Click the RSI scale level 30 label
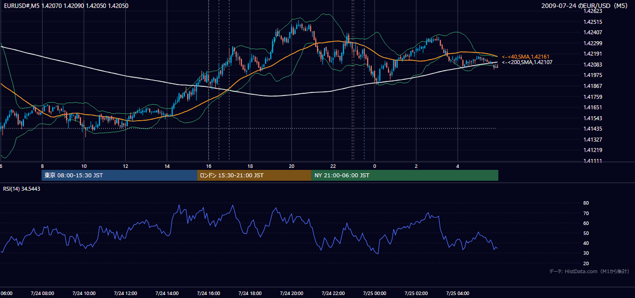Image resolution: width=635 pixels, height=298 pixels. click(x=586, y=253)
